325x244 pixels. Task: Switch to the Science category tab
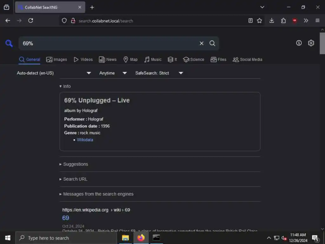[194, 59]
